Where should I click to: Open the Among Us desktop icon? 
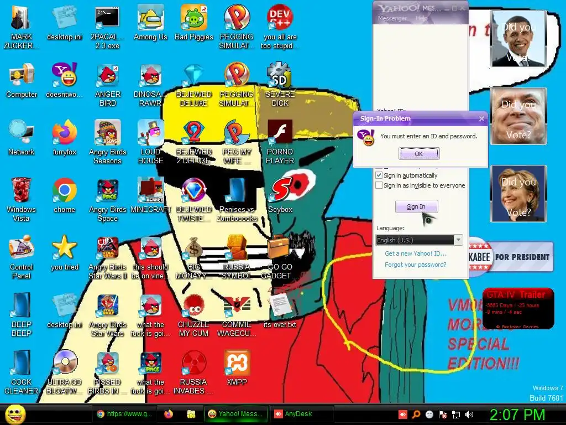(150, 22)
